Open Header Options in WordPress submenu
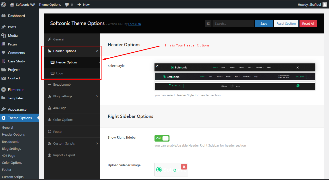This screenshot has width=329, height=180. pos(13,134)
